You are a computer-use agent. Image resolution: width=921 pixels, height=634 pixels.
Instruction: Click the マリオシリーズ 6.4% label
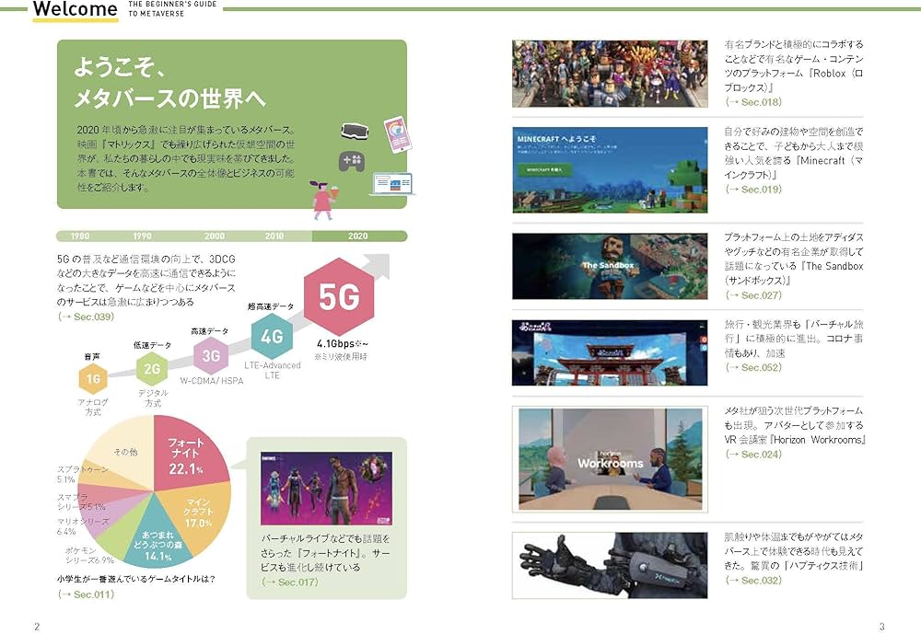pyautogui.click(x=83, y=526)
